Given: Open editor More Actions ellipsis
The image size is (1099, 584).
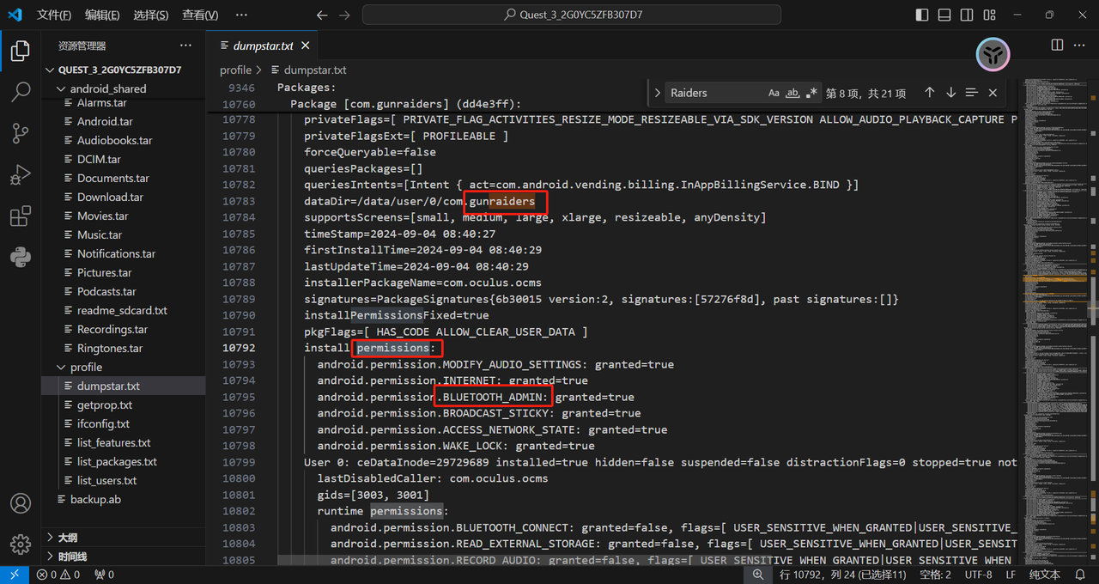Looking at the screenshot, I should tap(1079, 46).
